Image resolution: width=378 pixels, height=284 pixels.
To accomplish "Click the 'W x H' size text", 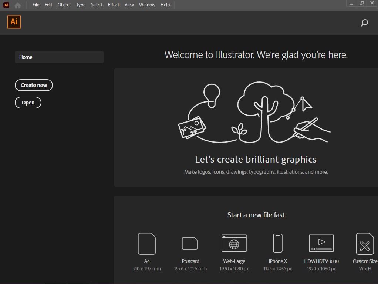I will pyautogui.click(x=365, y=268).
